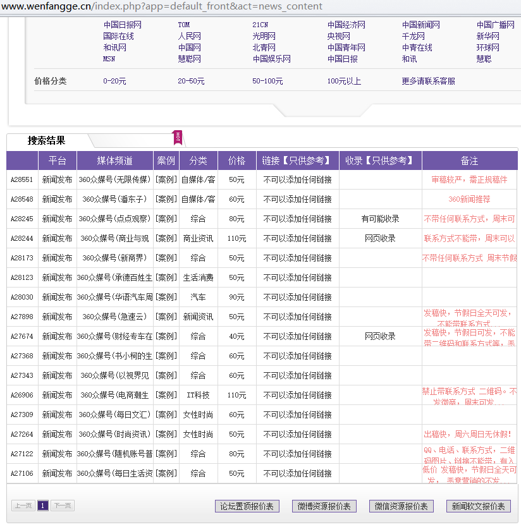Go to the next page (下一页)
This screenshot has width=521, height=527.
[62, 506]
